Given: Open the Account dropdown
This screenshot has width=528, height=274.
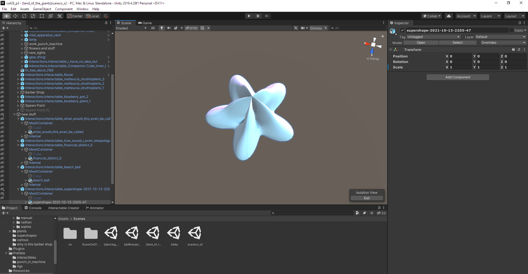Looking at the screenshot, I should pyautogui.click(x=466, y=16).
